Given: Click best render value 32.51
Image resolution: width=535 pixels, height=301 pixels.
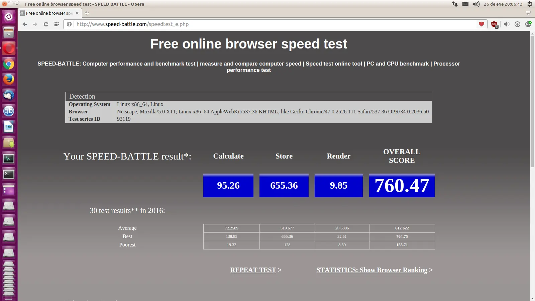Looking at the screenshot, I should click(x=342, y=236).
